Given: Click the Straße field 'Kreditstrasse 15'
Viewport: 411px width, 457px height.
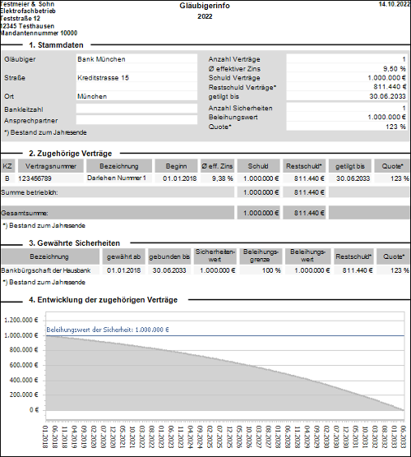Looking at the screenshot, I should [x=136, y=78].
